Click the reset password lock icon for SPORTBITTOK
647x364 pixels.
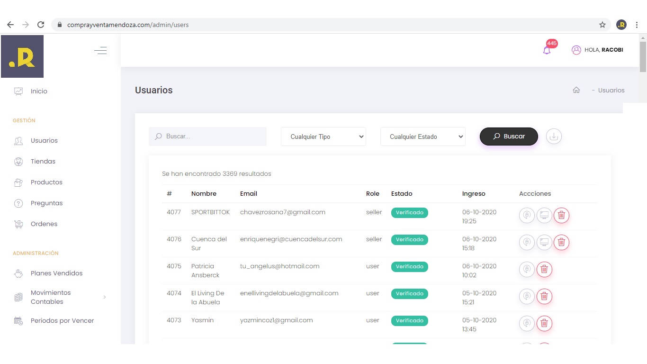[x=527, y=215]
